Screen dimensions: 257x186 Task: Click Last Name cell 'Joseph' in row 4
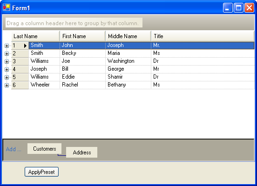(44, 69)
